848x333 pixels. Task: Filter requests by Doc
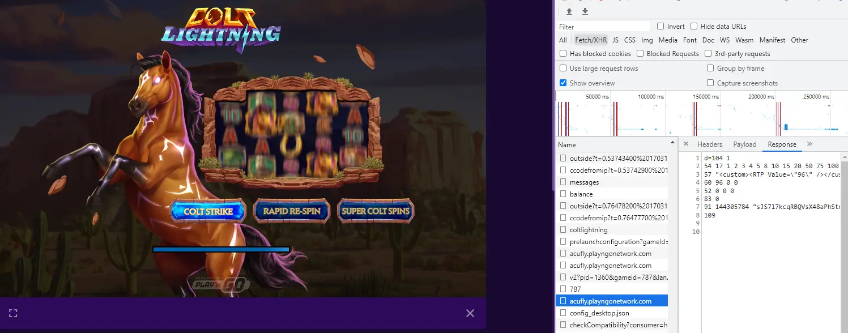[708, 40]
